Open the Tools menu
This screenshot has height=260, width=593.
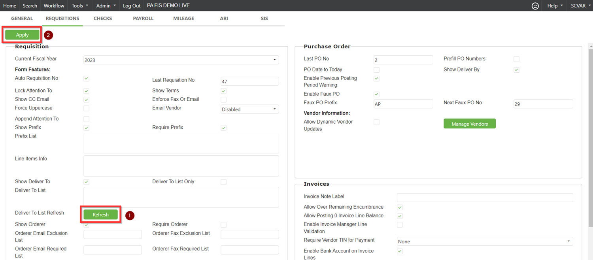pos(80,6)
